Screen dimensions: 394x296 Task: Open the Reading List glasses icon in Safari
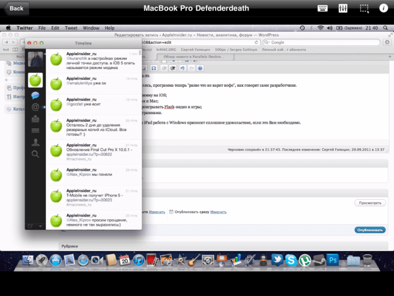[x=6, y=49]
